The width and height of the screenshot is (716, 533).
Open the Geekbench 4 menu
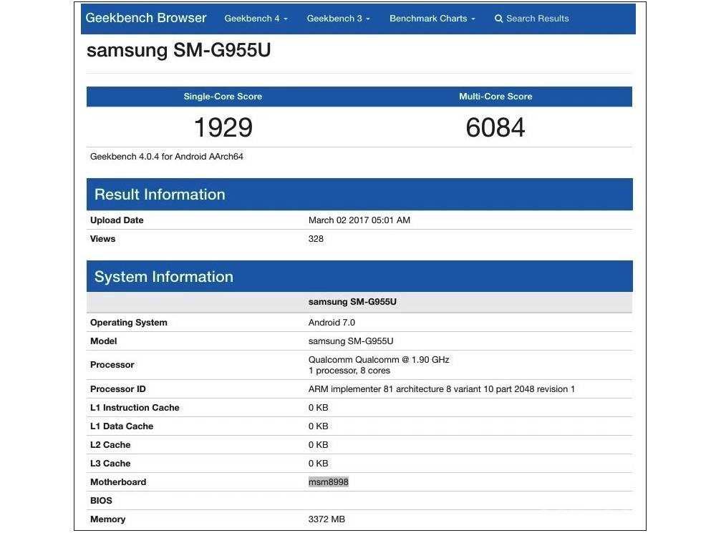click(x=256, y=19)
